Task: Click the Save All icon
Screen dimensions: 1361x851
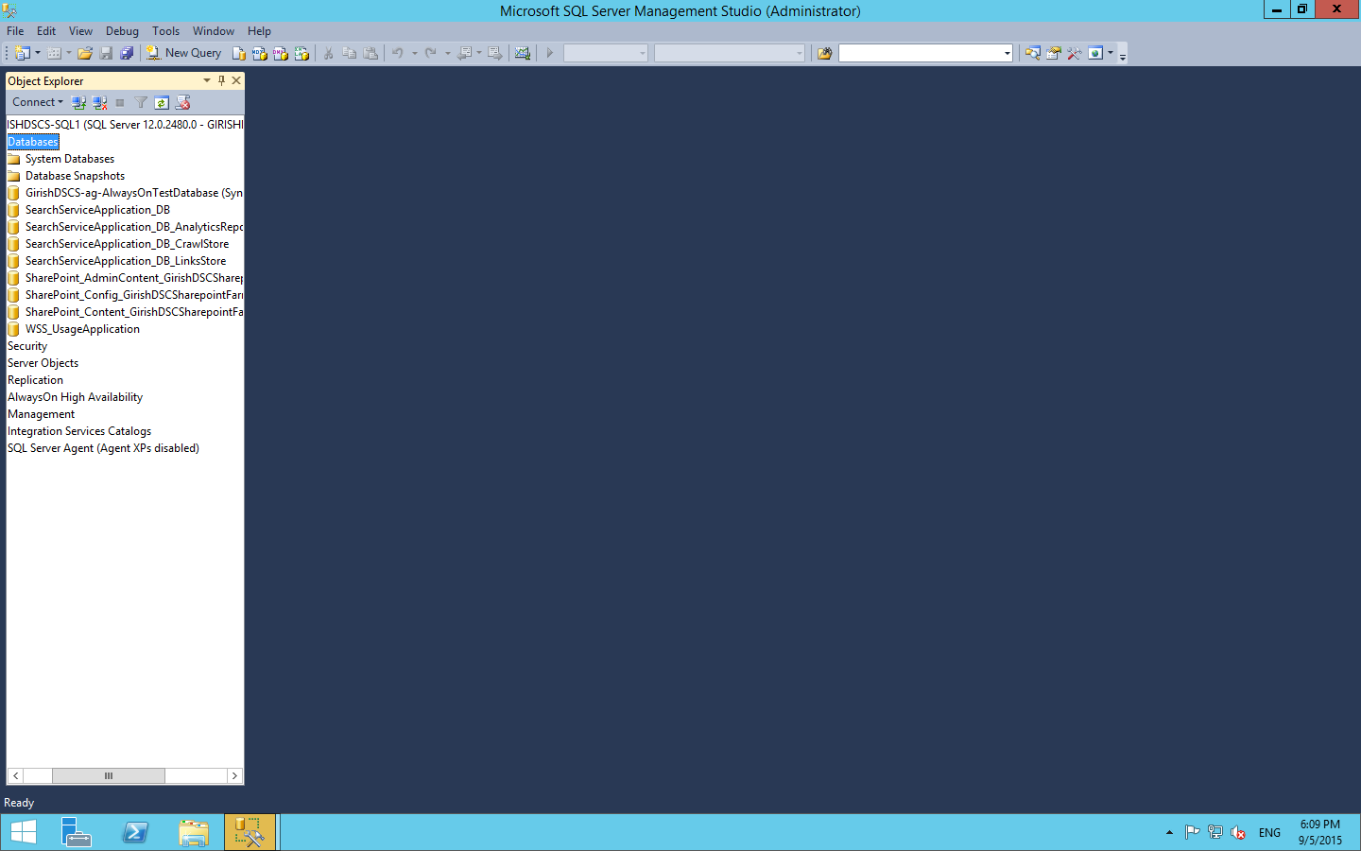Action: [x=127, y=53]
